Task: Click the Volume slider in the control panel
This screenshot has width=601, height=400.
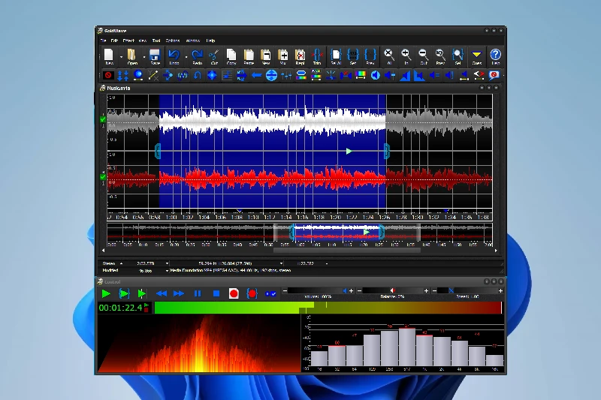Action: point(316,290)
